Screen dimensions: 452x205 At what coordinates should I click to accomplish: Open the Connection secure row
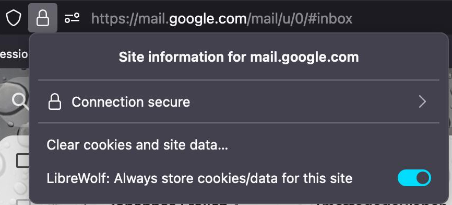[x=239, y=101]
